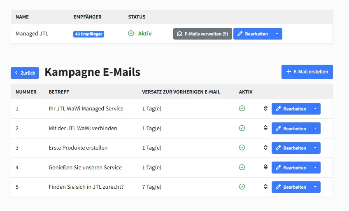This screenshot has height=211, width=349.
Task: Click active checkmark for 'Finden Sie sich in JTL zurecht?'
Action: pyautogui.click(x=242, y=187)
